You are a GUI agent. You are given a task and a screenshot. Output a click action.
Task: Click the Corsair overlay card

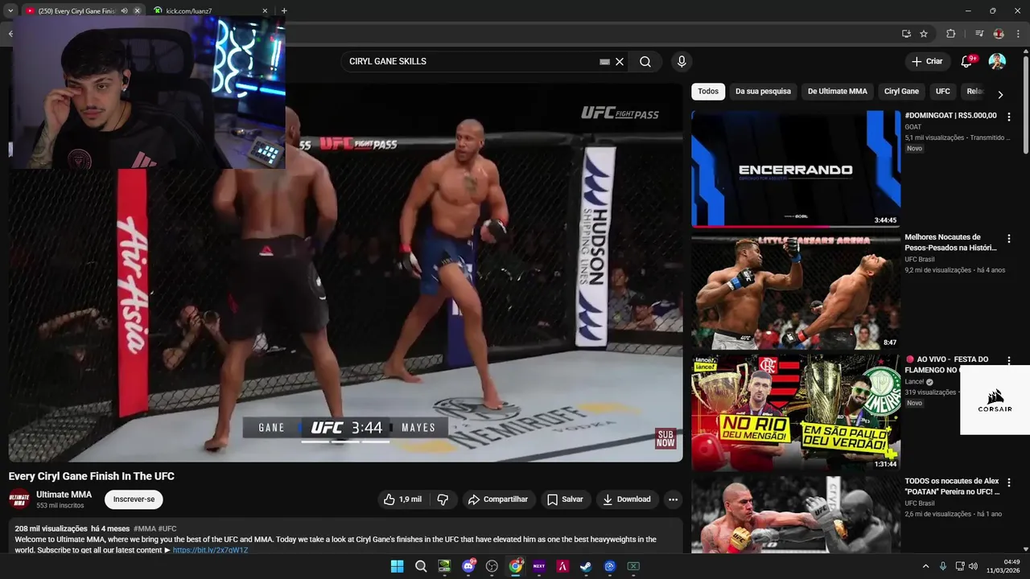click(995, 400)
